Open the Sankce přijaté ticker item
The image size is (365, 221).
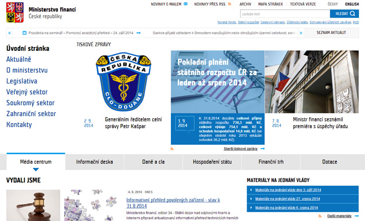coord(224,33)
